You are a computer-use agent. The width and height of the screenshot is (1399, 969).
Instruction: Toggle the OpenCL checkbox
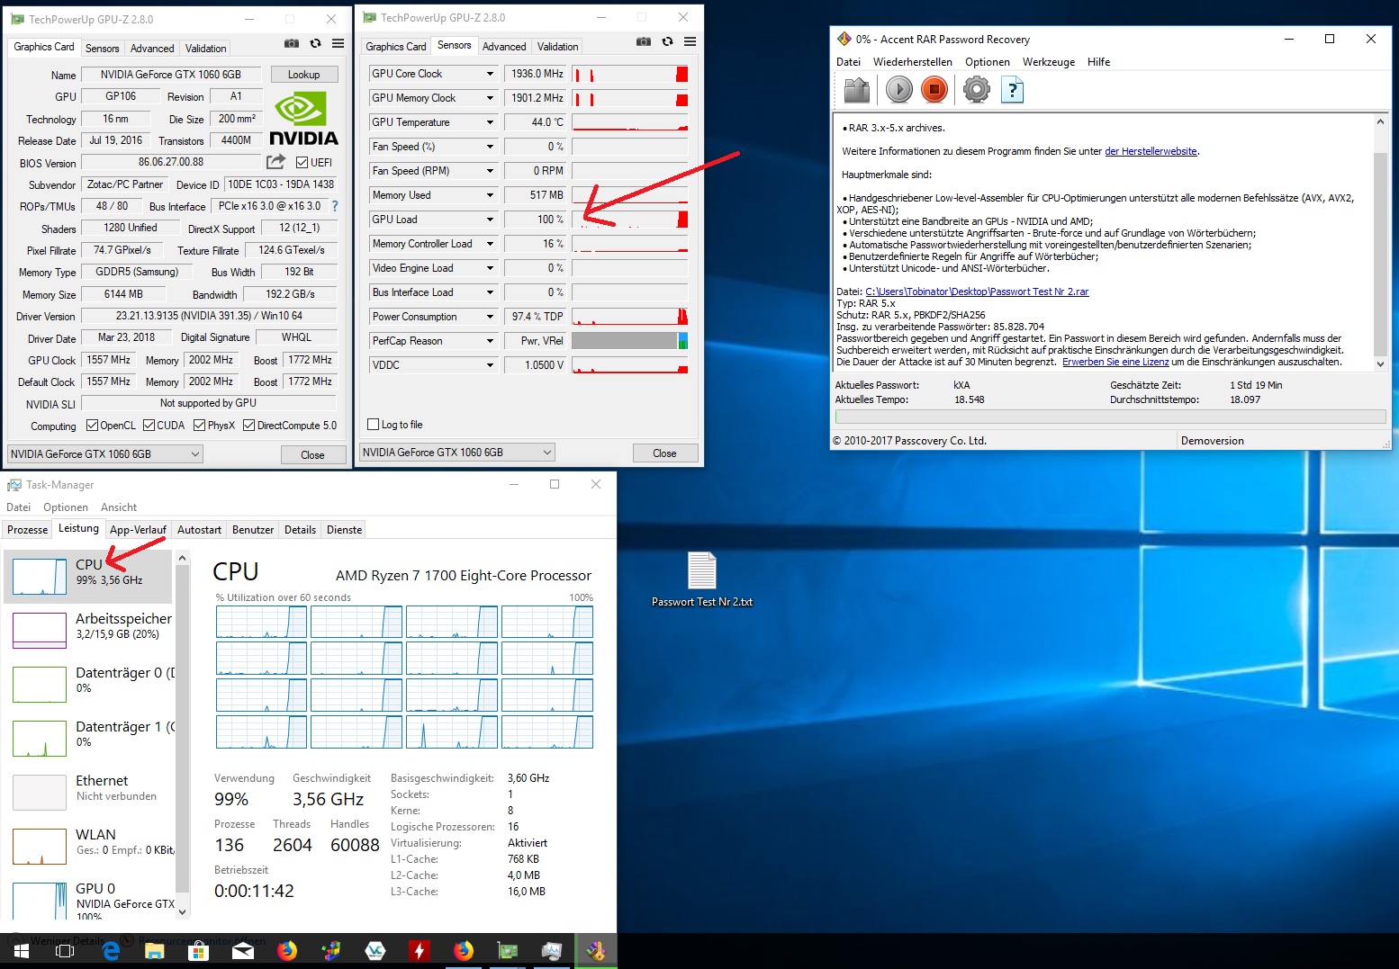click(92, 426)
